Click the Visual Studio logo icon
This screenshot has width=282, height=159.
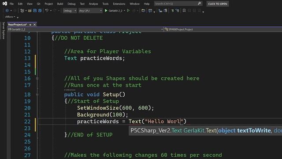[5, 4]
